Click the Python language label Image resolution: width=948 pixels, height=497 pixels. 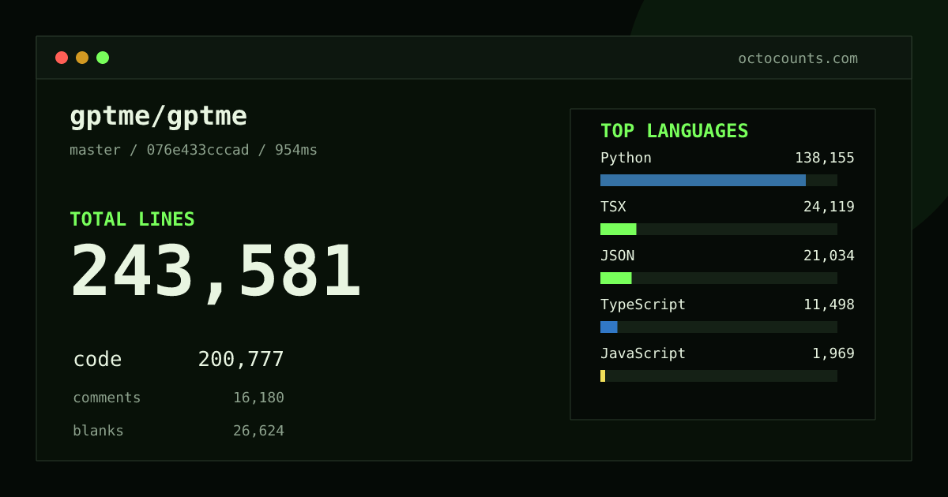click(x=626, y=158)
